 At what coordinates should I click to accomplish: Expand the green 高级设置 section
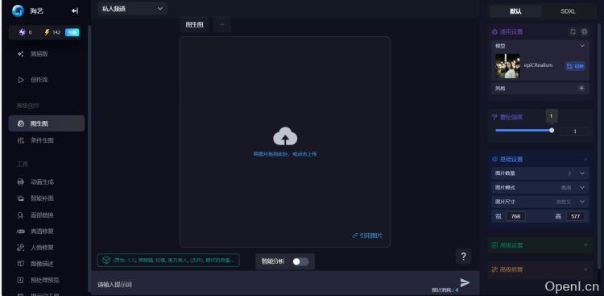tap(540, 245)
